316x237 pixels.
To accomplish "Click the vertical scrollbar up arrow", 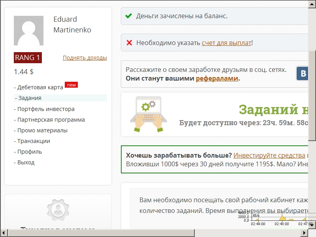I will pos(312,4).
